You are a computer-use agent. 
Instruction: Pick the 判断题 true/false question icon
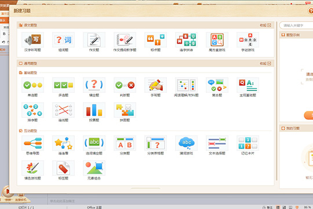point(125,85)
